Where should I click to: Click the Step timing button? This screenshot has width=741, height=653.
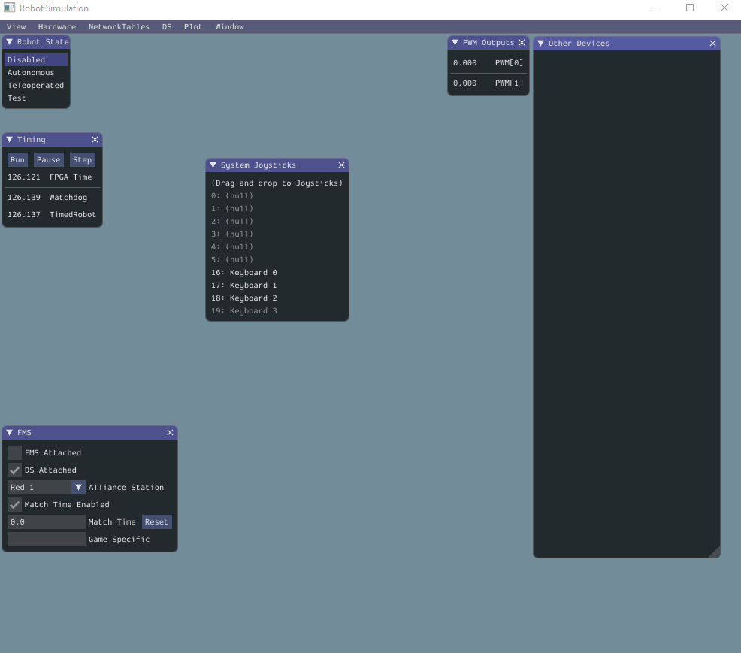(82, 160)
